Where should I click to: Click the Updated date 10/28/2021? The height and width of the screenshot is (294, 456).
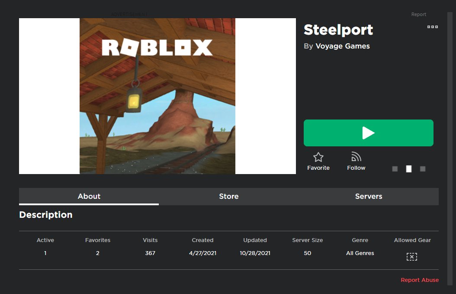pos(255,253)
